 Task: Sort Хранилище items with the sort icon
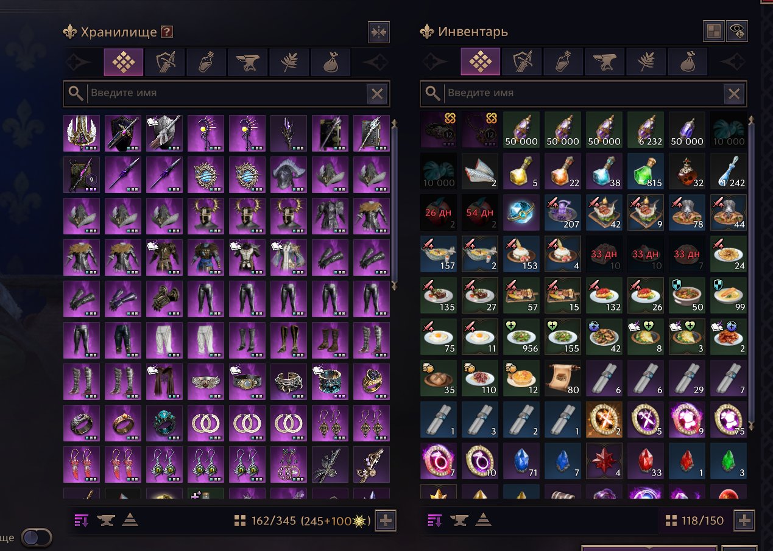pyautogui.click(x=82, y=520)
